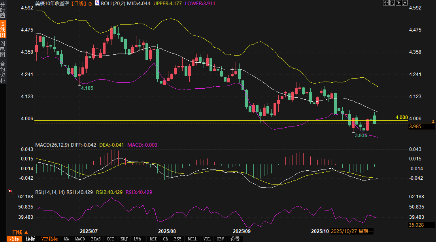Click the 2025/10/27 星期一 date tag

[x=352, y=231]
